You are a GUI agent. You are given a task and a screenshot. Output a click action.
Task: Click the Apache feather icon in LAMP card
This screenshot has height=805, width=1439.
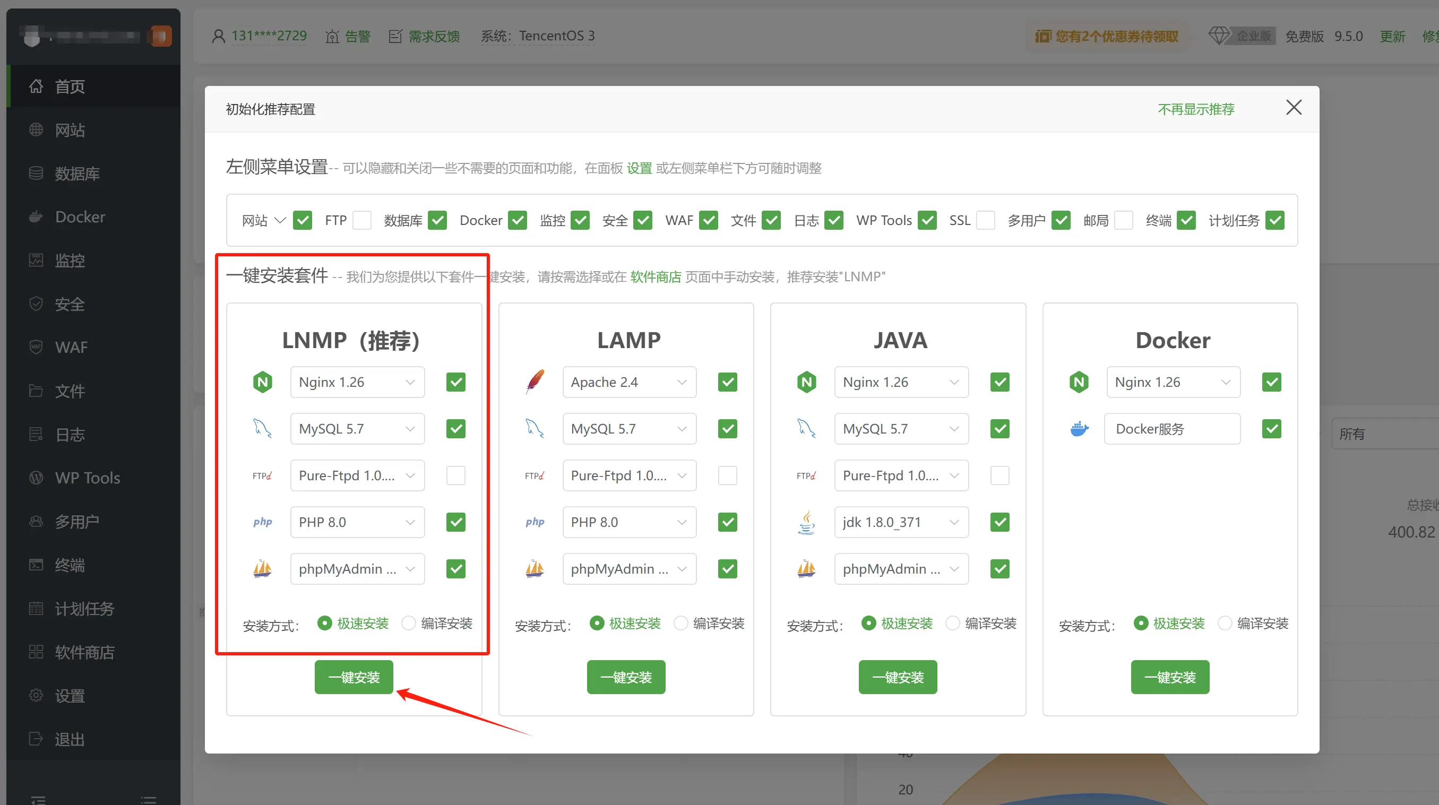pyautogui.click(x=535, y=382)
